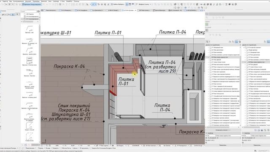This screenshot has width=270, height=152.
Task: Open the Вся Модель dropdown in status bar
Action: [x=121, y=146]
